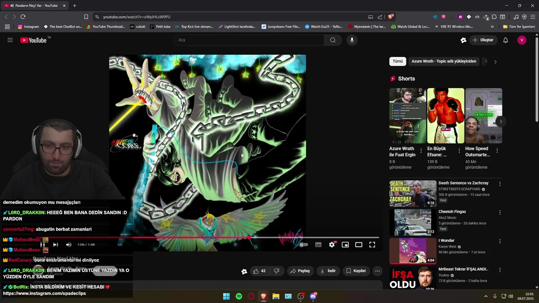The image size is (539, 303).
Task: Open the browser music note playlist icon
Action: click(516, 17)
